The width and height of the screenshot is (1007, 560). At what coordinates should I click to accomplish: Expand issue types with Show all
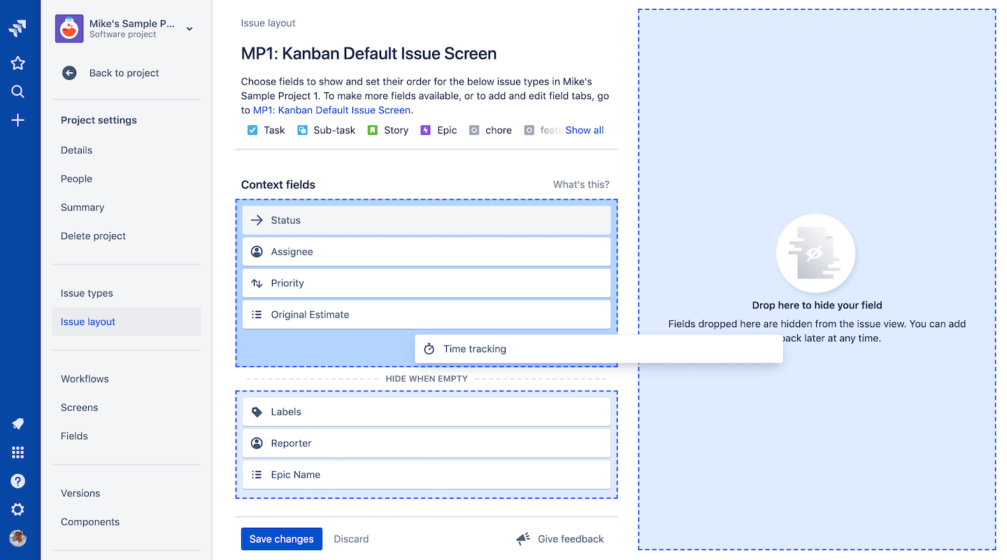coord(584,130)
